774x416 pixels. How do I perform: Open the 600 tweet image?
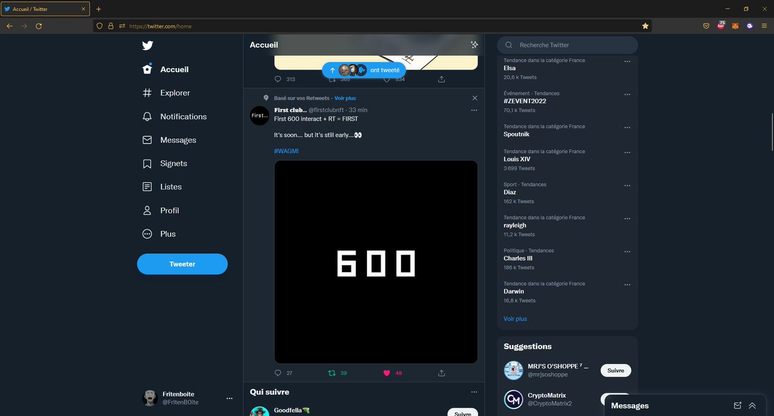[376, 262]
